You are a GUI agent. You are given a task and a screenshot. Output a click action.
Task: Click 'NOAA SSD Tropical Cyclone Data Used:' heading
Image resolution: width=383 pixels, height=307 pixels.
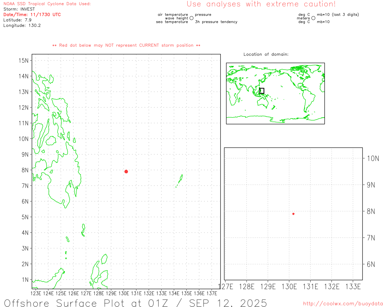tap(47, 4)
